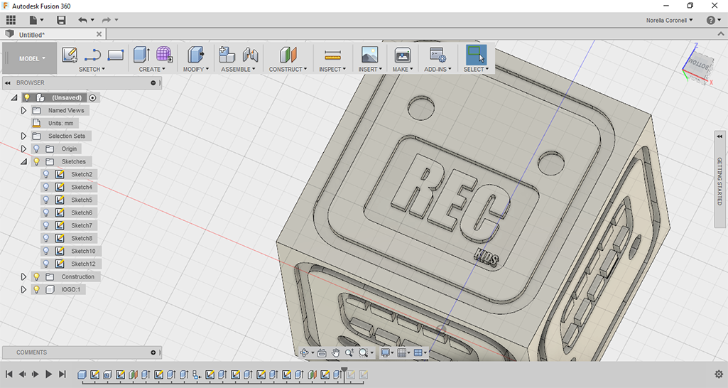Click the Look At icon

(x=322, y=352)
